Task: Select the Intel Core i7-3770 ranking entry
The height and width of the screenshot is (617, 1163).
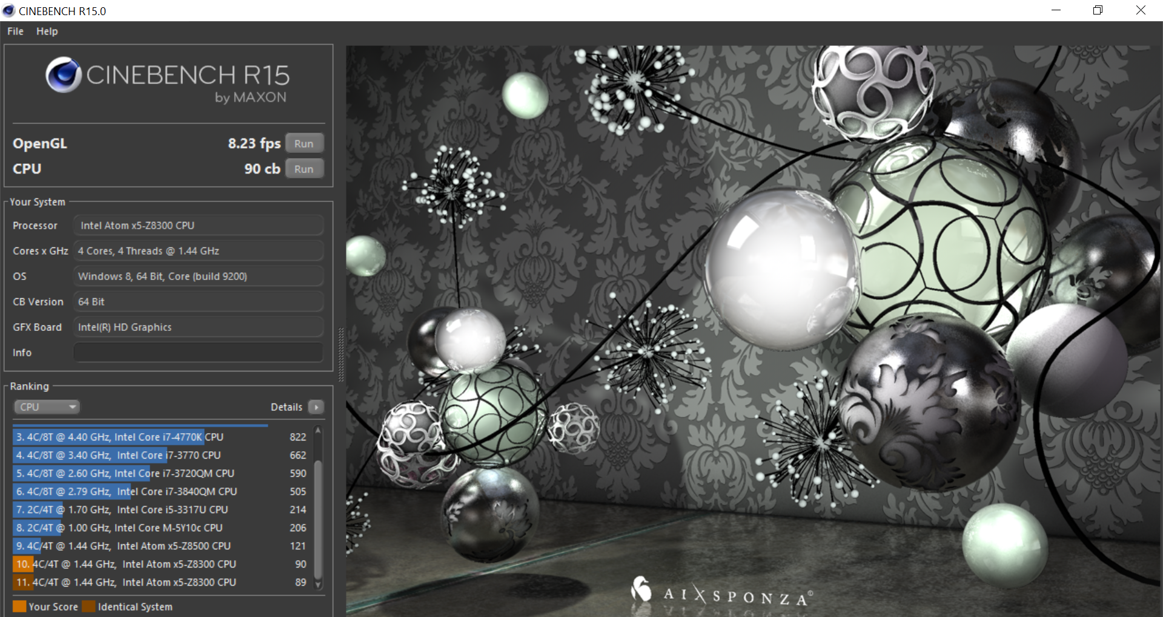Action: coord(121,455)
